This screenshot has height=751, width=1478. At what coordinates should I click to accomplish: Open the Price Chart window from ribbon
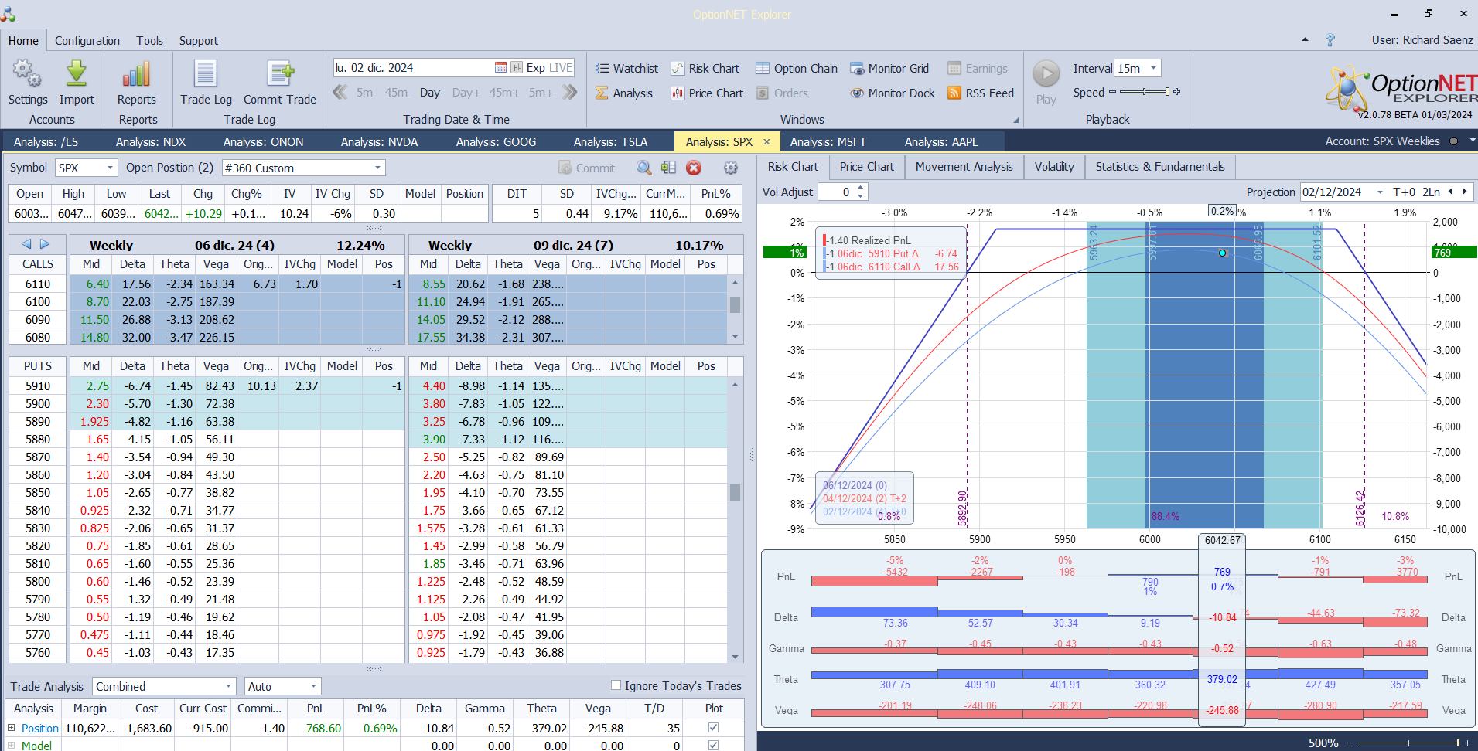(x=707, y=93)
